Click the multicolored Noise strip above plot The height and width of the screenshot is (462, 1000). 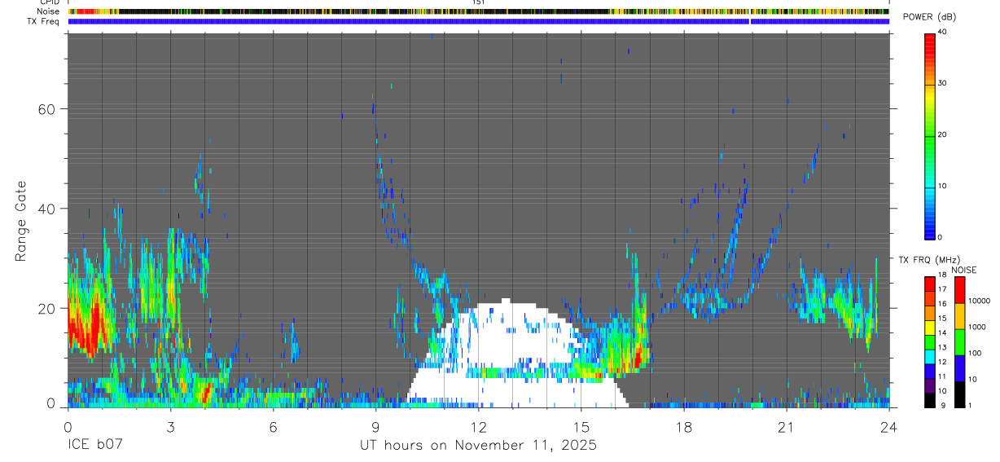tap(479, 11)
